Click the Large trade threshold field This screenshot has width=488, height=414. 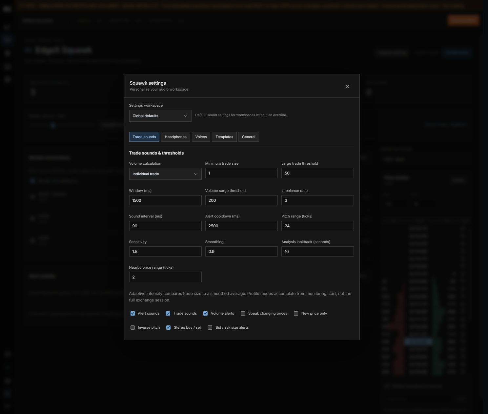pyautogui.click(x=317, y=173)
